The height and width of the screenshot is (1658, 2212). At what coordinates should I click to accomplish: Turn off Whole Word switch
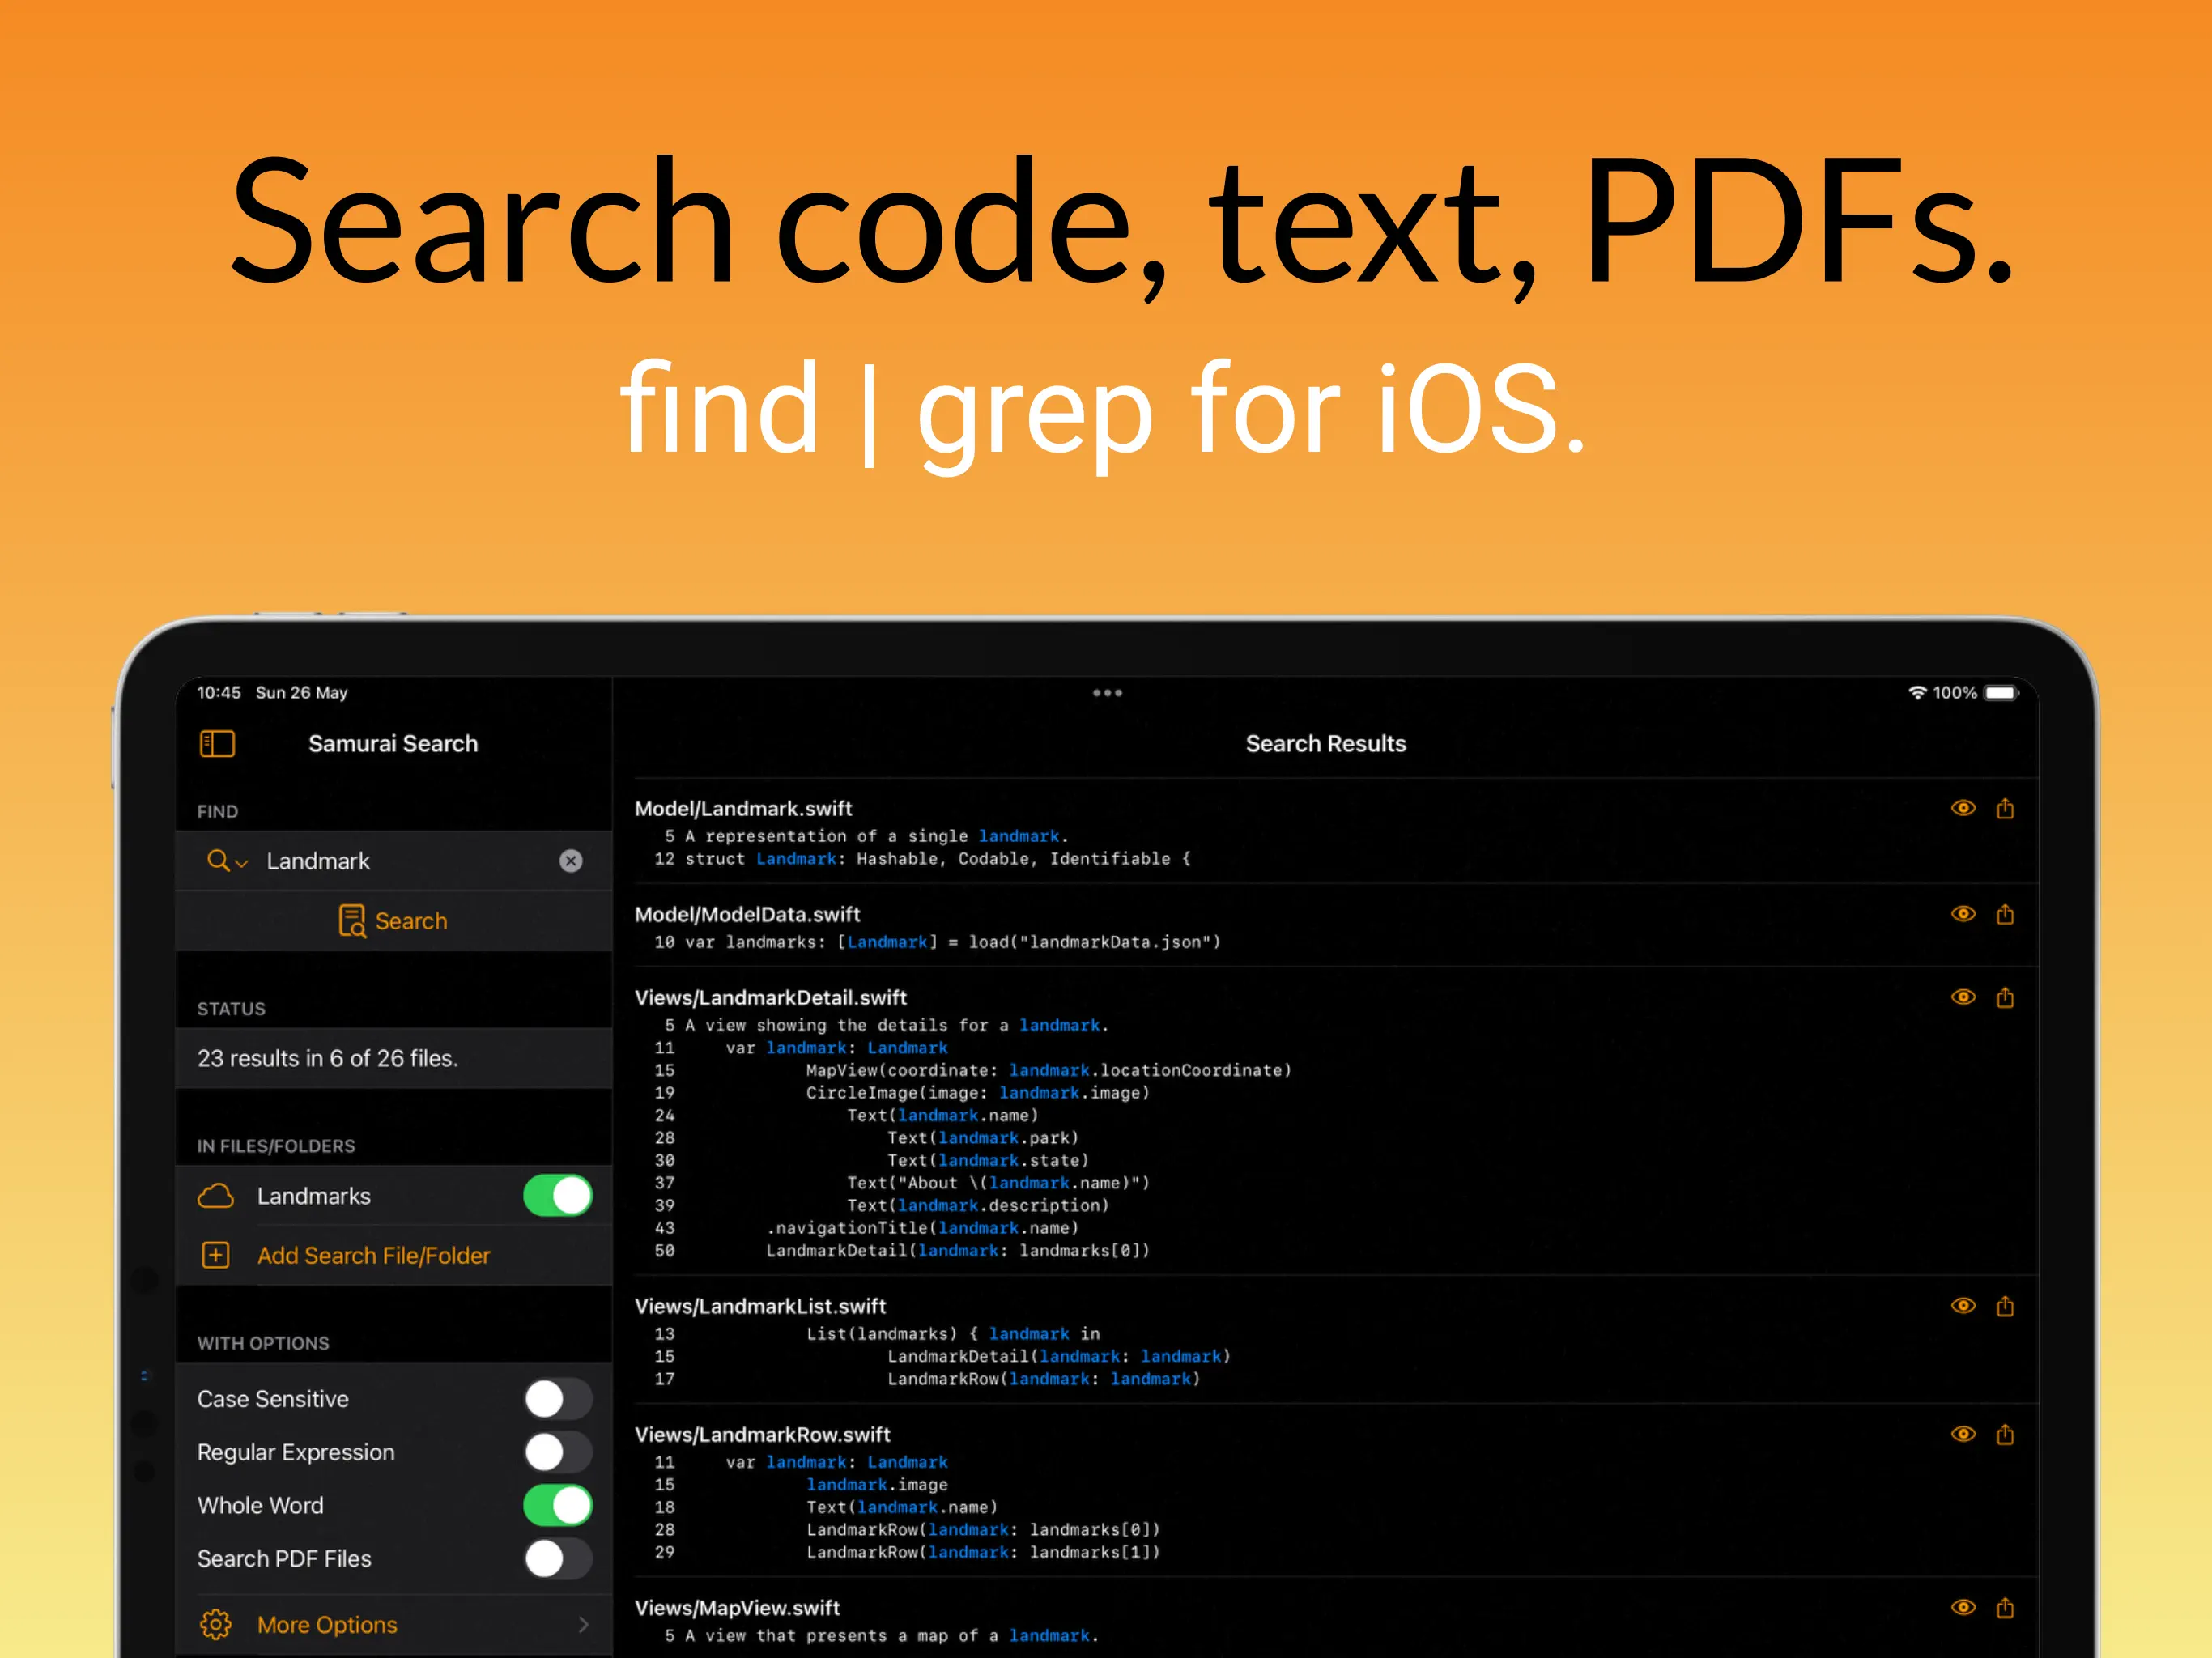pyautogui.click(x=557, y=1505)
